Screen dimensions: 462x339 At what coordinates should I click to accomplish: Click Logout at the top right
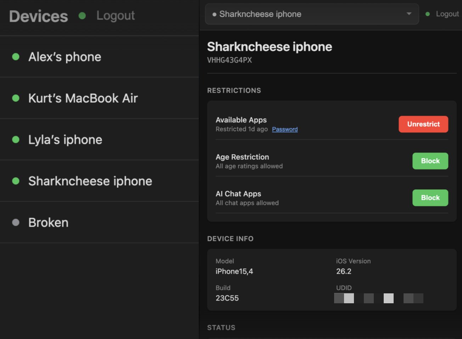coord(447,14)
